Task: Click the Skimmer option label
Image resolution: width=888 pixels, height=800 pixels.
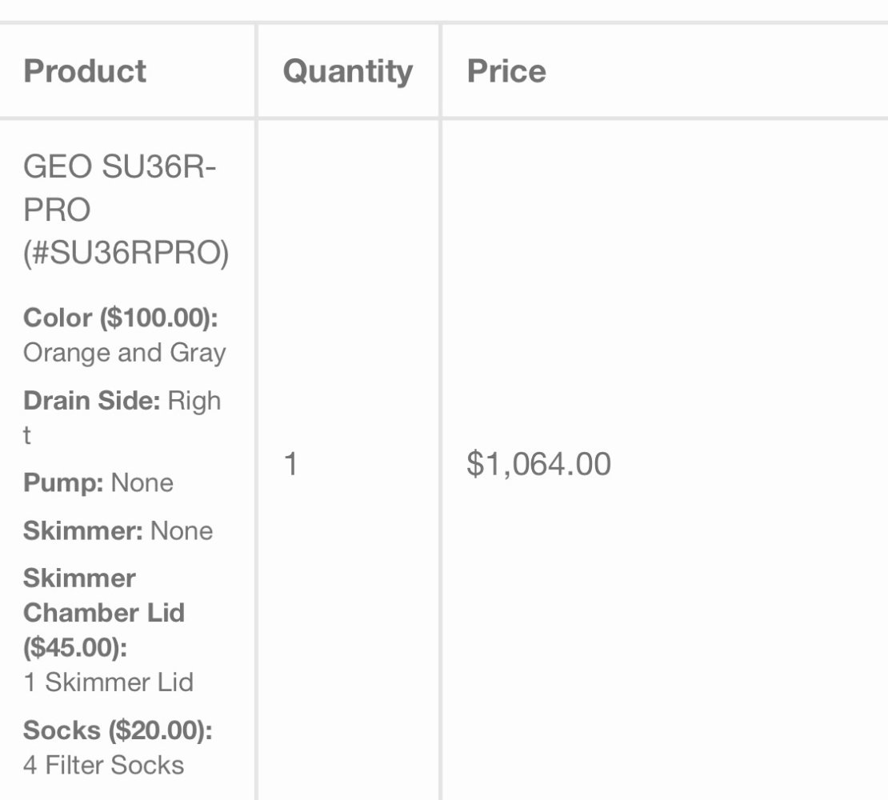Action: [83, 531]
